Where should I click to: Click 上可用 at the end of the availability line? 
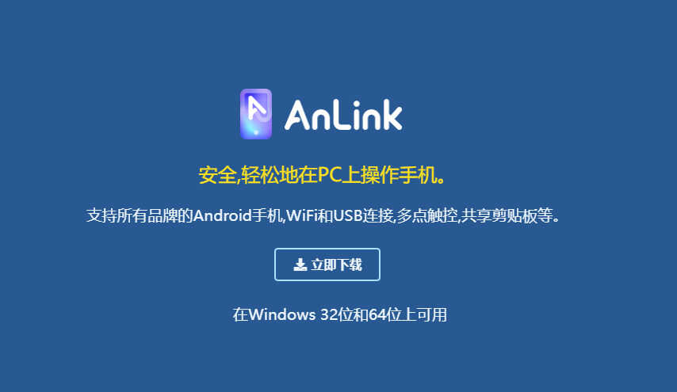[x=425, y=314]
